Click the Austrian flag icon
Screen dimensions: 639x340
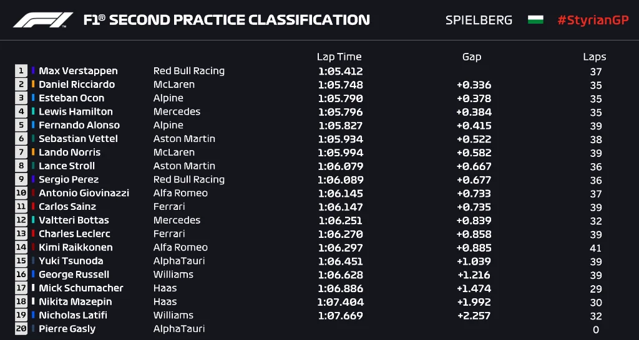[x=535, y=20]
